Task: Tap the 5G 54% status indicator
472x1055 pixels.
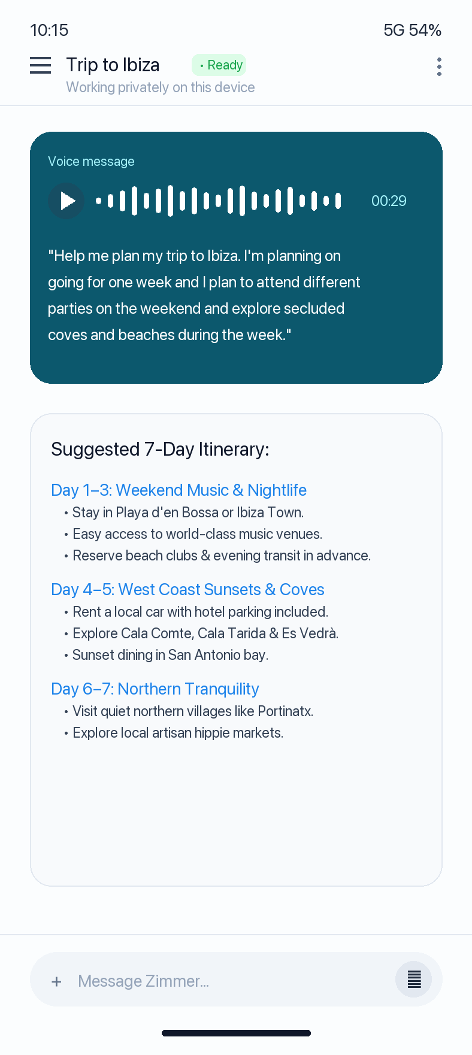Action: coord(412,30)
